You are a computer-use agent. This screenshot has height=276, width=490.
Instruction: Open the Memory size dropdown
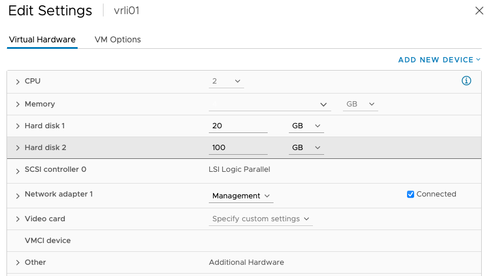coord(269,104)
